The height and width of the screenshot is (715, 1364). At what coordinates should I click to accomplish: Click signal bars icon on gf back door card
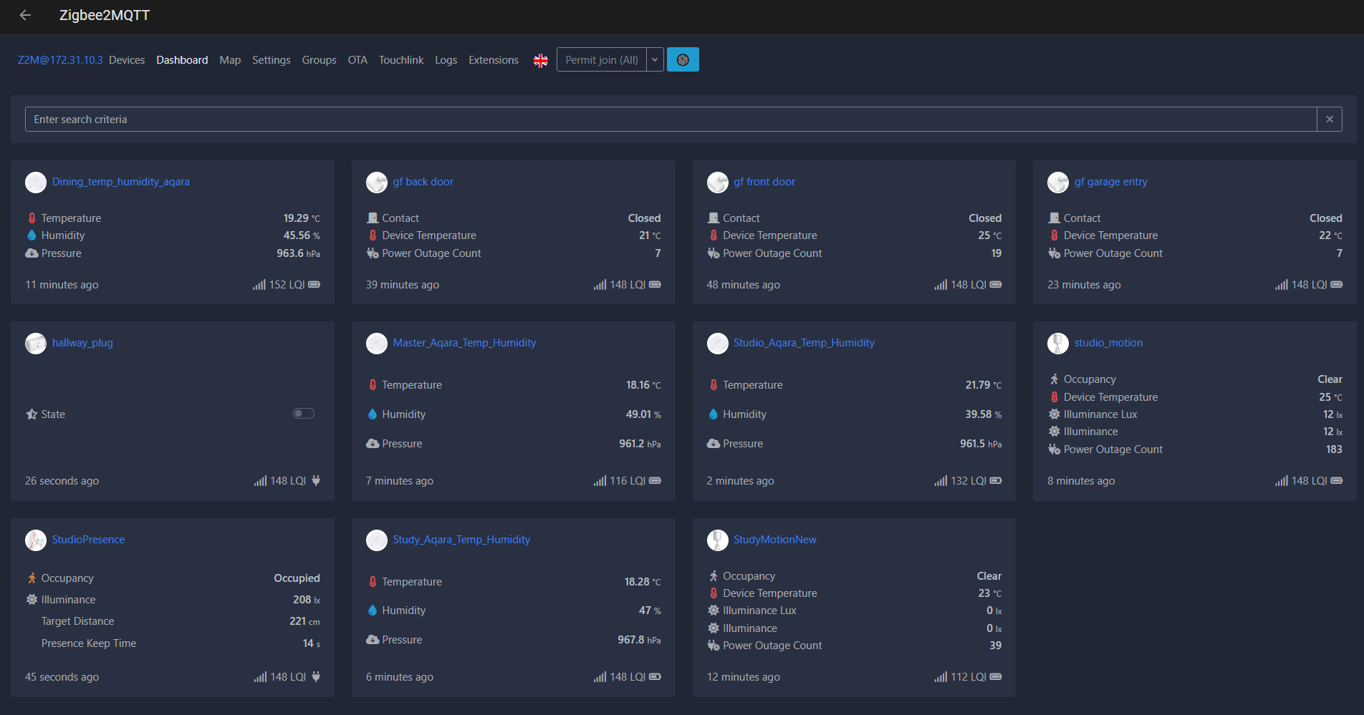click(x=600, y=284)
